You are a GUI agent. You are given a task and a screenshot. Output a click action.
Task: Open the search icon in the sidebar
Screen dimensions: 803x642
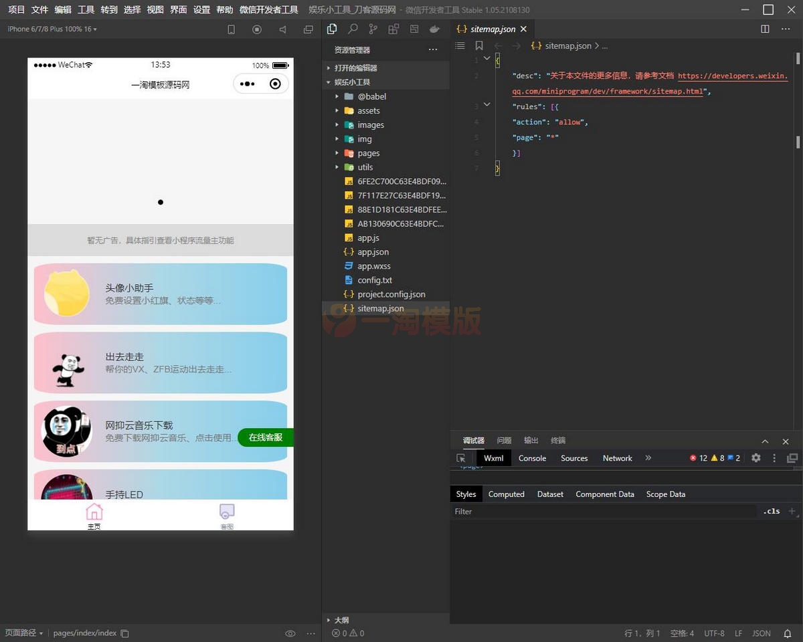point(353,29)
